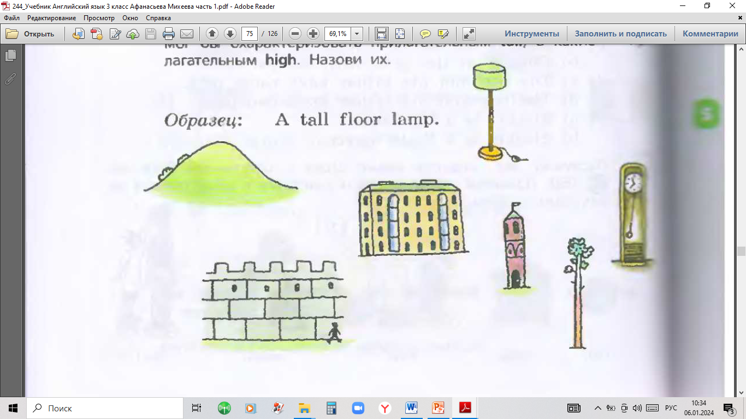Click the Открыть button
The width and height of the screenshot is (746, 419).
pyautogui.click(x=31, y=34)
